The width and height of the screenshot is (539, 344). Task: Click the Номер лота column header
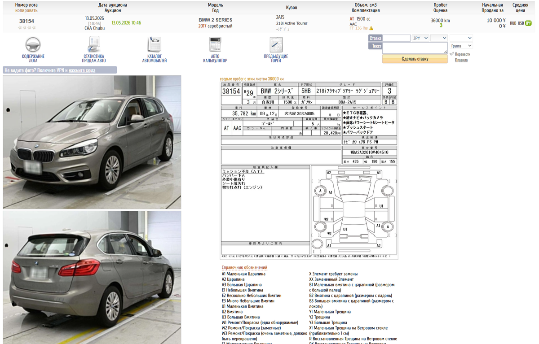(x=27, y=5)
